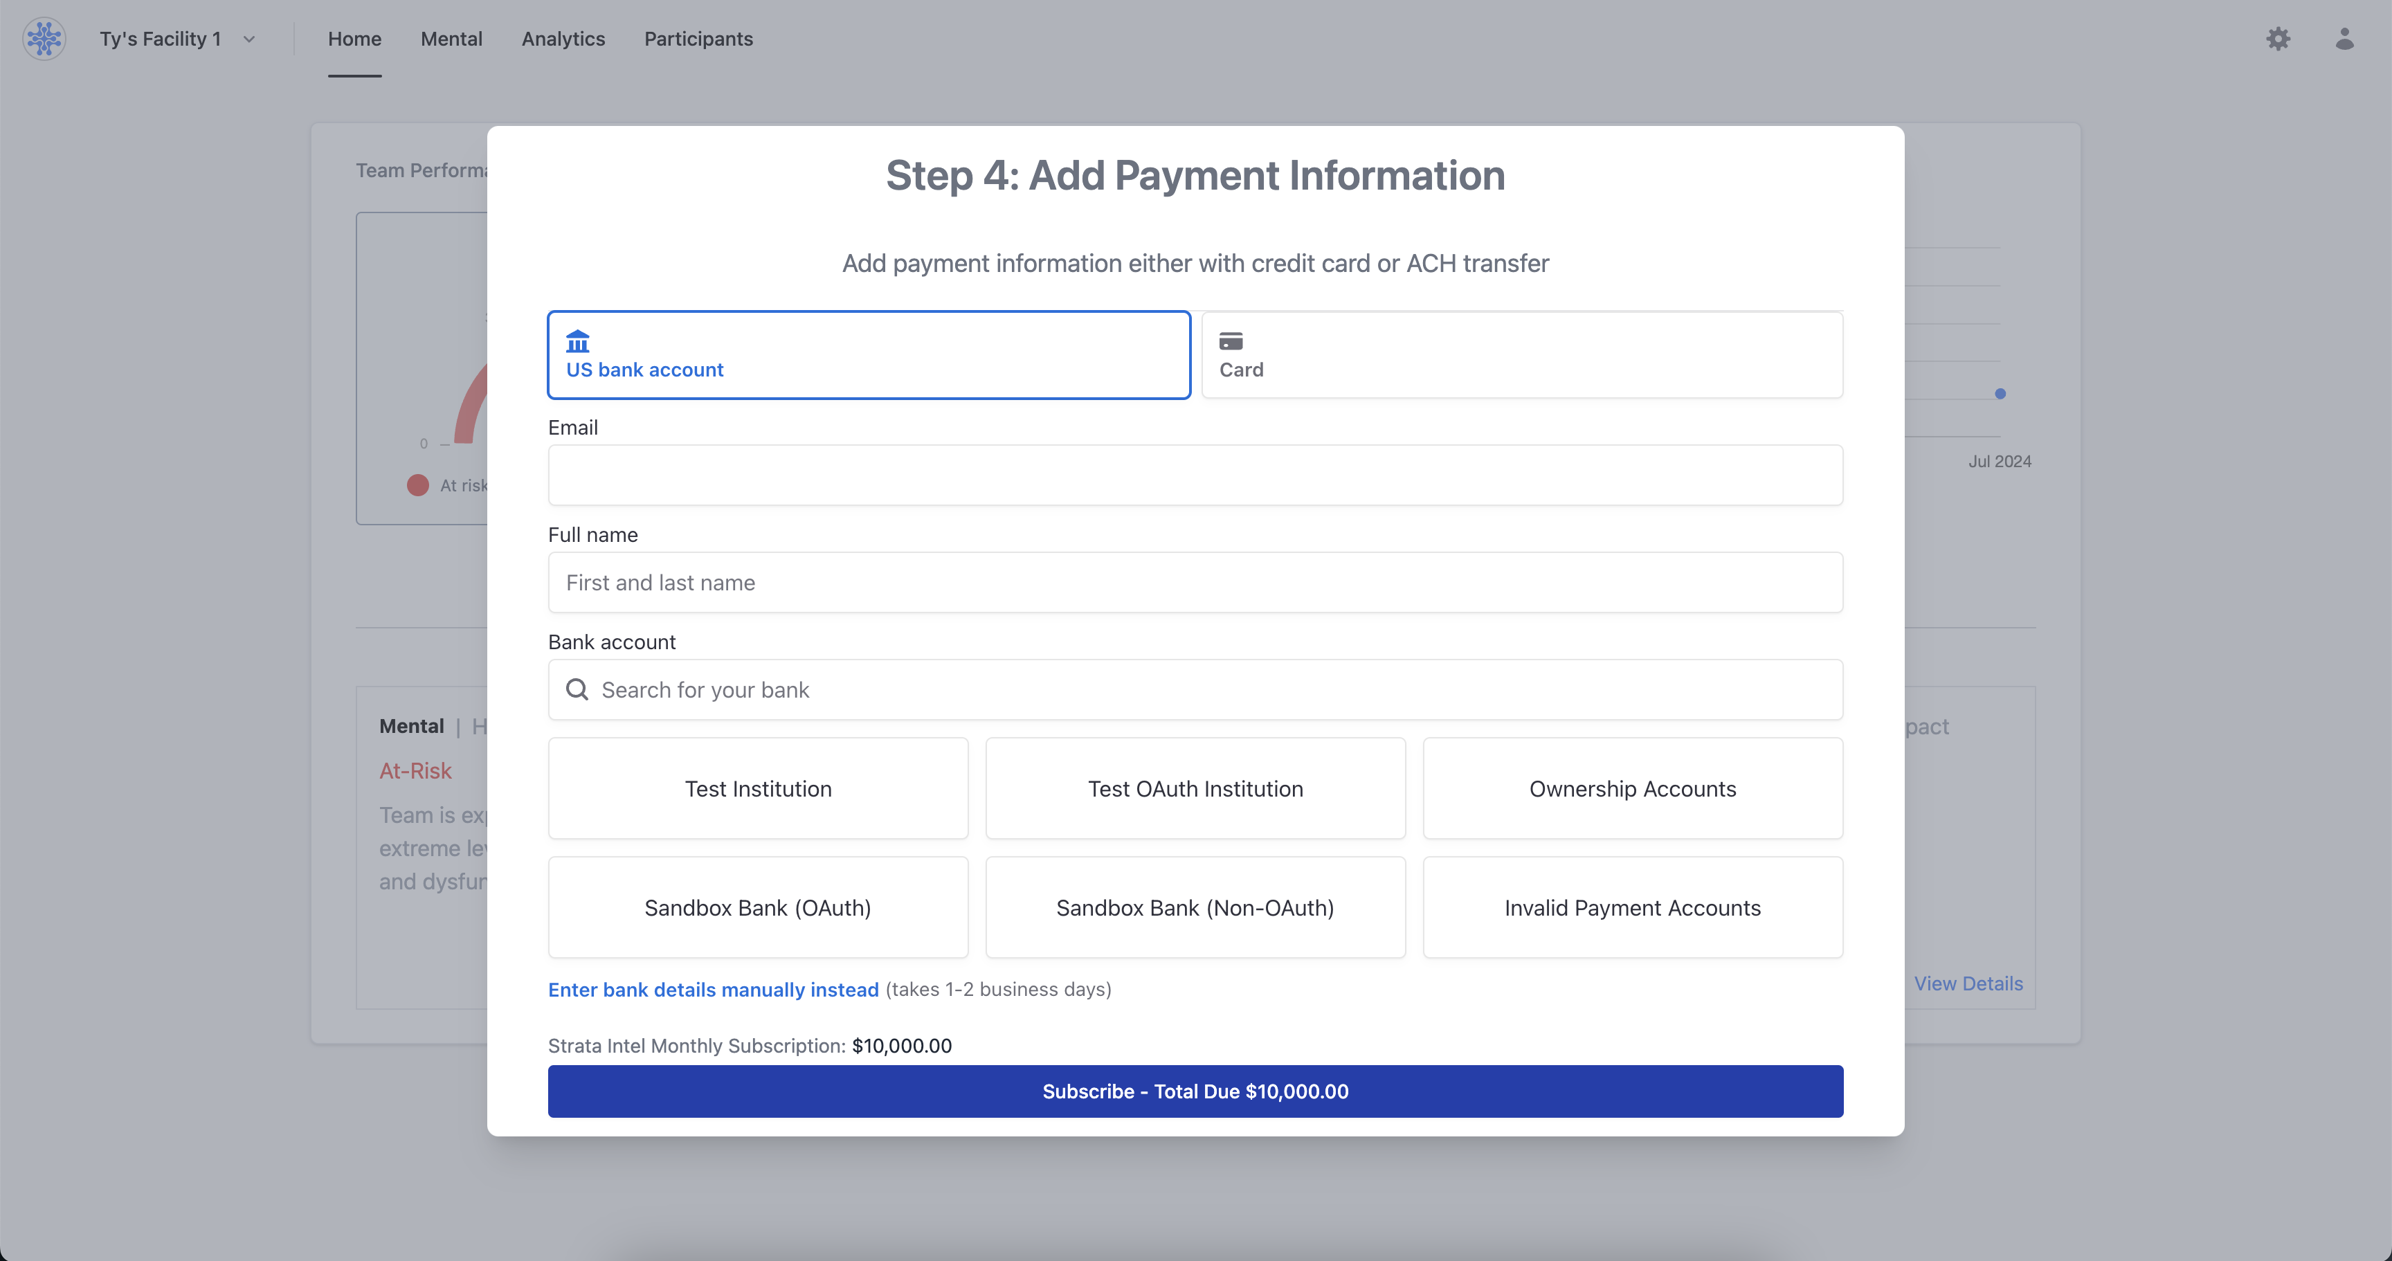Open the Mental nav menu item
The height and width of the screenshot is (1261, 2392).
451,39
